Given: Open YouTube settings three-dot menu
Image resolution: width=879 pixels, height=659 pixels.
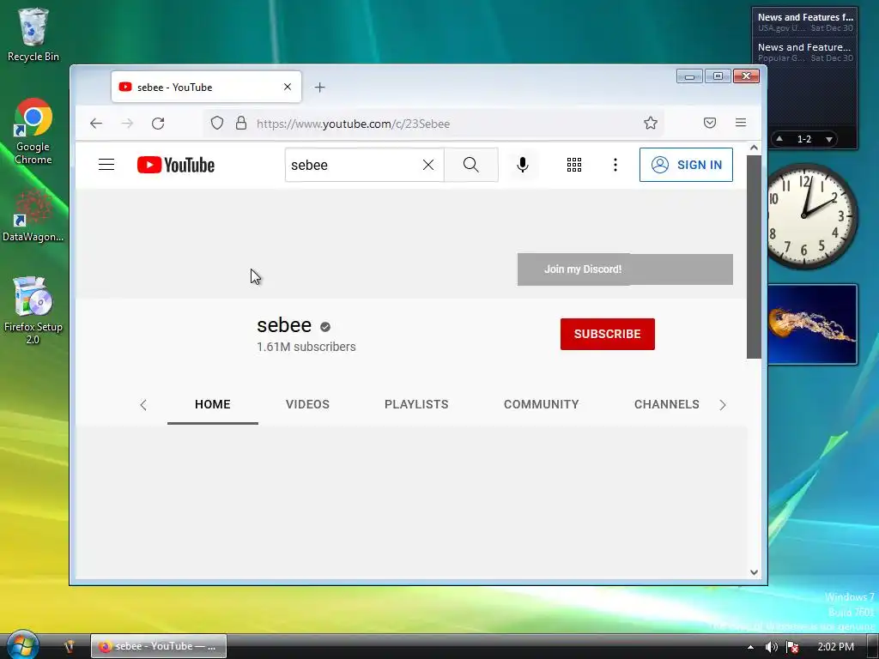Looking at the screenshot, I should [615, 165].
